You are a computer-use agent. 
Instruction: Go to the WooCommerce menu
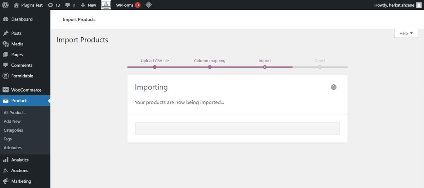(26, 90)
